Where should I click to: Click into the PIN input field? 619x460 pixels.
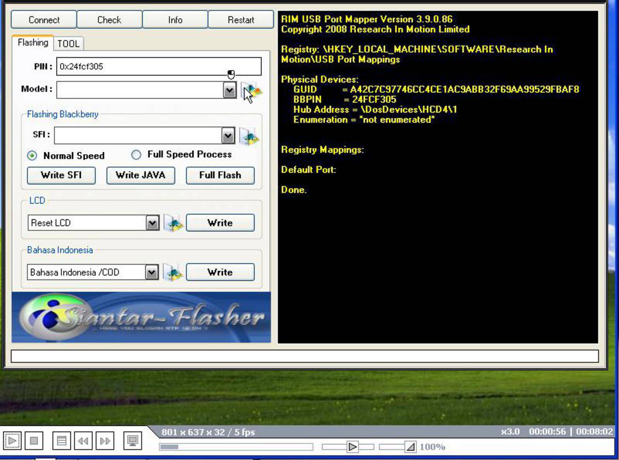159,67
